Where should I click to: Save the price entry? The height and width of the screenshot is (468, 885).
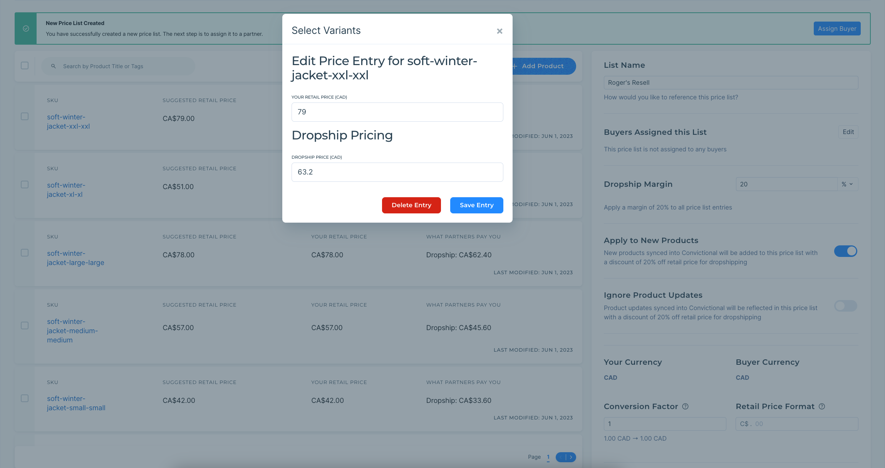coord(476,205)
